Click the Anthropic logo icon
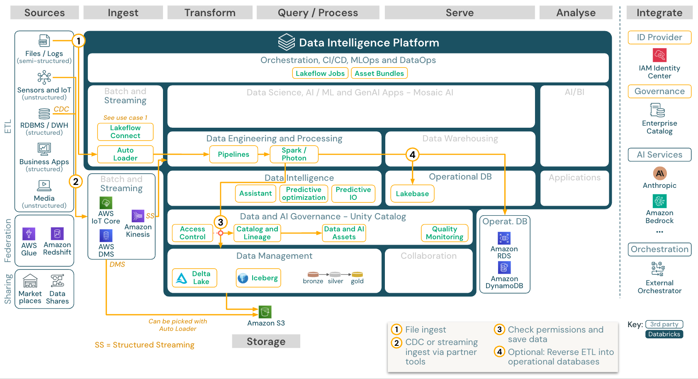Viewport: 698px width, 379px height. [659, 173]
